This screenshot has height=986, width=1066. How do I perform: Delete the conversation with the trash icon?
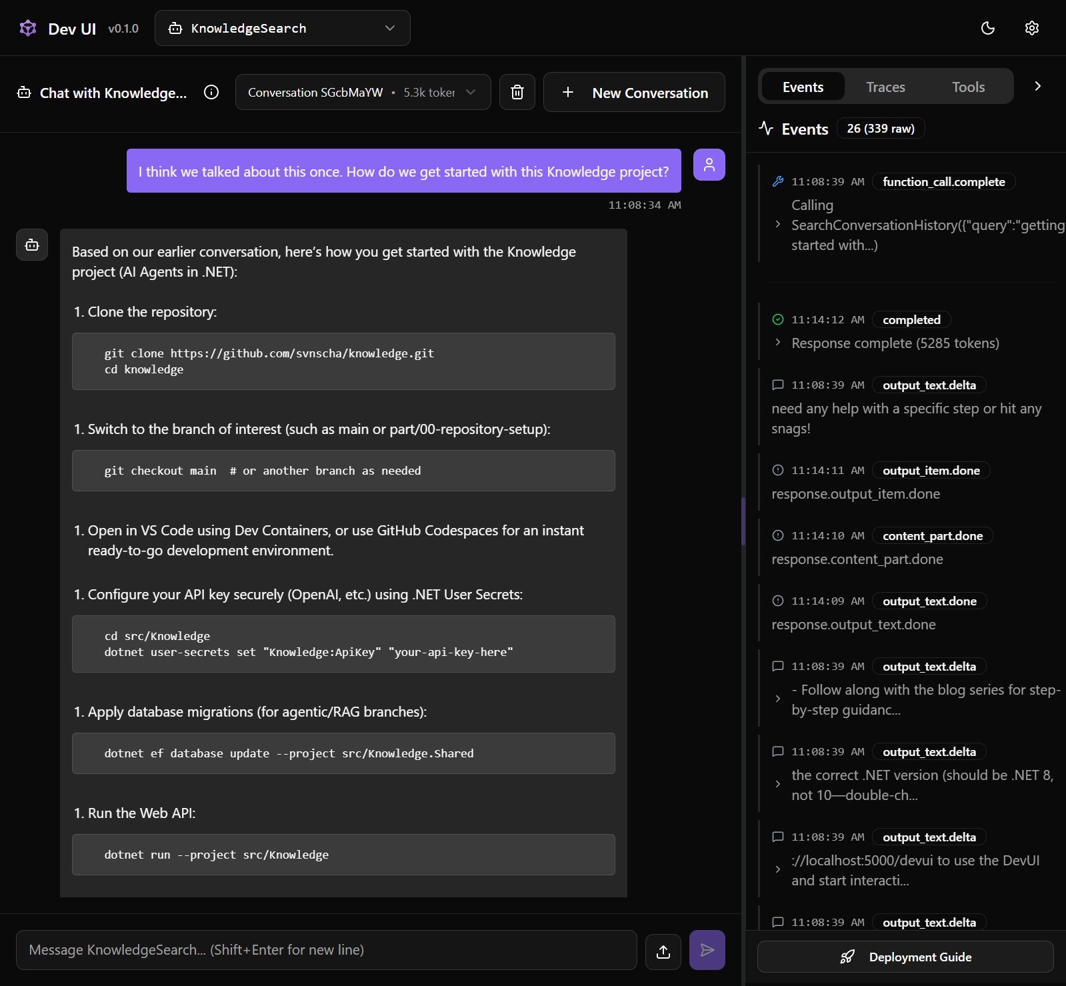517,92
